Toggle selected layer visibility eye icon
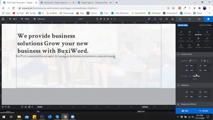The height and width of the screenshot is (120, 213). [x=108, y=19]
